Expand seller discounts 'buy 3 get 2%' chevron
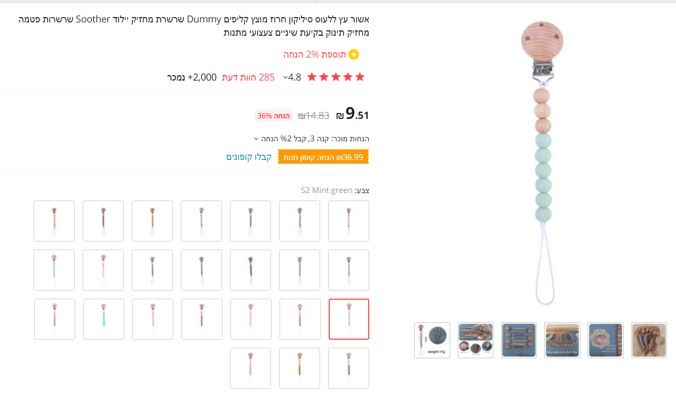 (x=256, y=139)
